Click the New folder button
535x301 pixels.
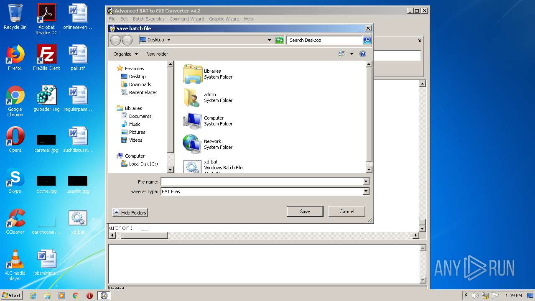pos(157,54)
